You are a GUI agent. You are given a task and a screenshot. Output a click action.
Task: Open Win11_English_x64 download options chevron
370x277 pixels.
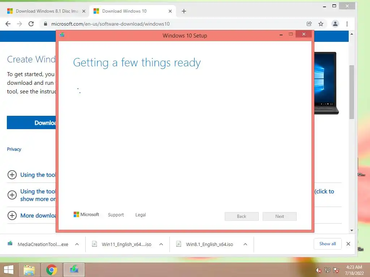161,244
